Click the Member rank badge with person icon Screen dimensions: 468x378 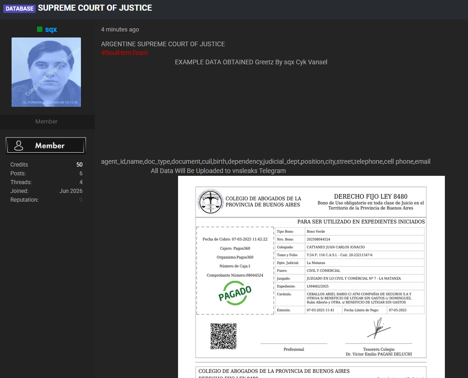tap(46, 145)
